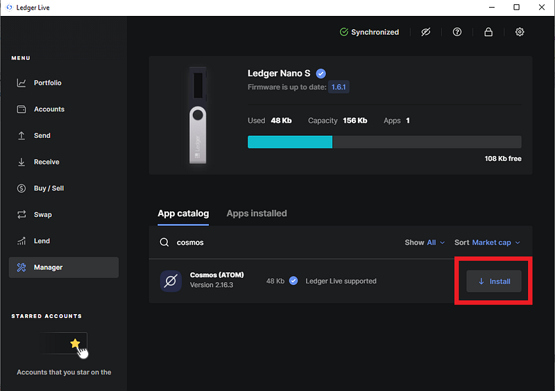Click the firmware version 1.6.1 tag
This screenshot has width=555, height=391.
[339, 87]
